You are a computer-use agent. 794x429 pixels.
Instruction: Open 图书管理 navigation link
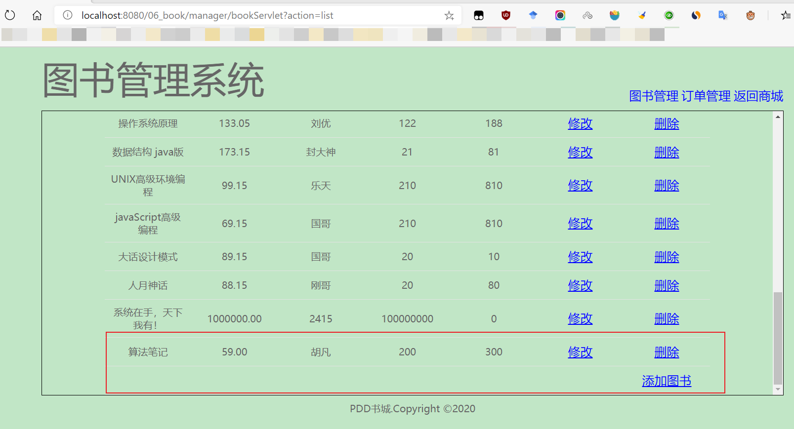(x=654, y=96)
